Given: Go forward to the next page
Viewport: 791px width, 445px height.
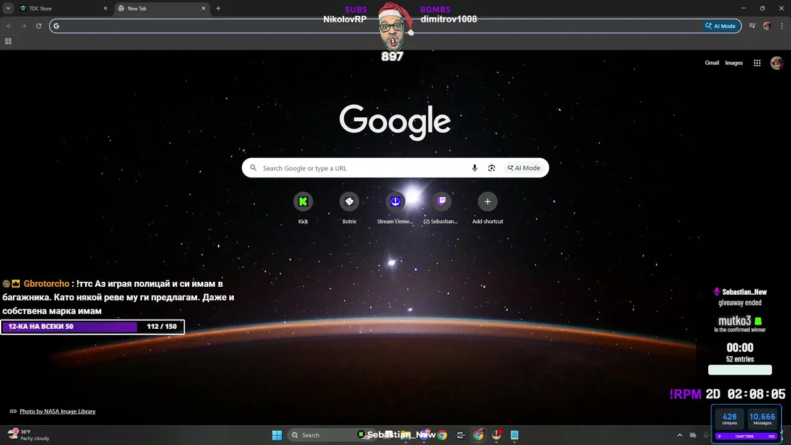Looking at the screenshot, I should point(23,26).
